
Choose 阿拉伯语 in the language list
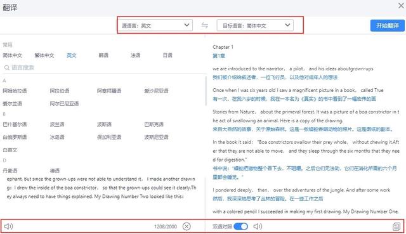(60, 91)
